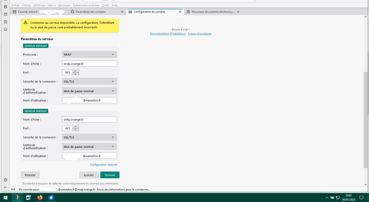Open the Aller à menu

[52, 5]
